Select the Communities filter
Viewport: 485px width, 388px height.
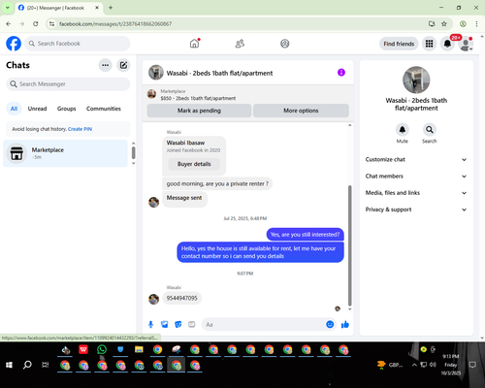pos(104,109)
